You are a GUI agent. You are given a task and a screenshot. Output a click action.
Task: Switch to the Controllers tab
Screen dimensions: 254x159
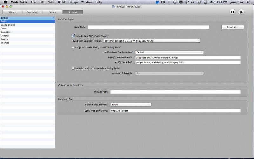tap(32, 12)
